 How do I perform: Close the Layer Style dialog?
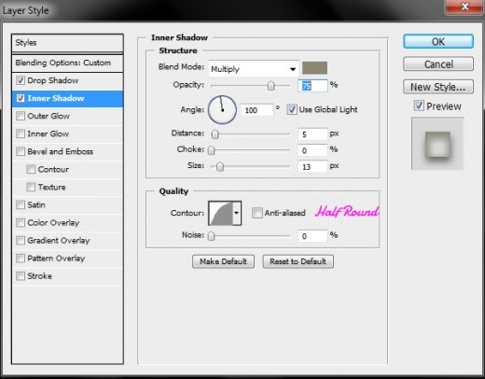point(464,7)
